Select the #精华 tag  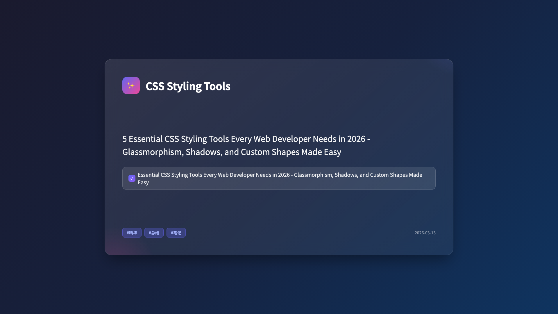[132, 233]
